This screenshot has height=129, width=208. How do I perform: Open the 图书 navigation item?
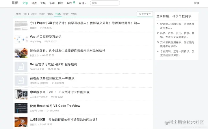(61, 3)
